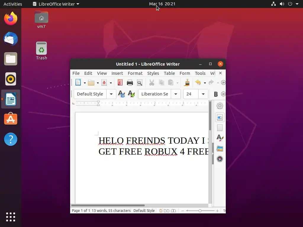Screen dimensions: 303x227
Task: Select single-page view in status bar
Action: point(161,211)
